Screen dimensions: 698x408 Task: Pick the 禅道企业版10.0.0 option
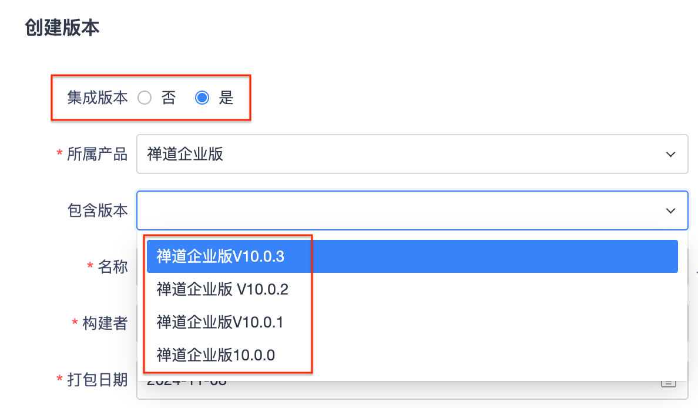(412, 355)
